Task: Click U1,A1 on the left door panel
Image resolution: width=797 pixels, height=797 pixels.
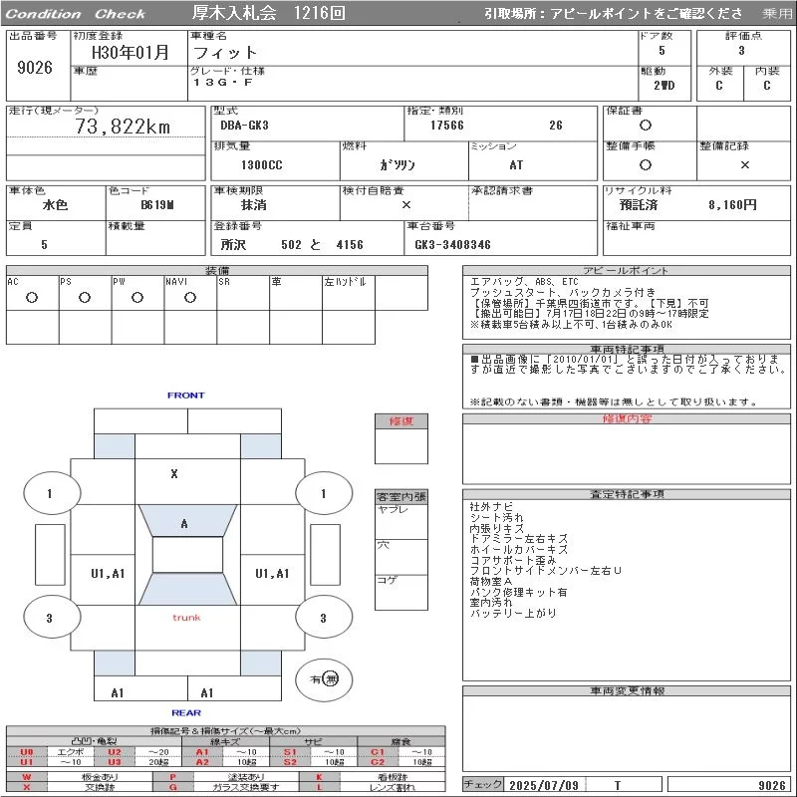Action: click(x=108, y=574)
